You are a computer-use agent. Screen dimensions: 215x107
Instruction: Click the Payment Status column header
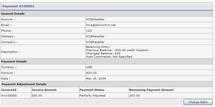[92, 90]
